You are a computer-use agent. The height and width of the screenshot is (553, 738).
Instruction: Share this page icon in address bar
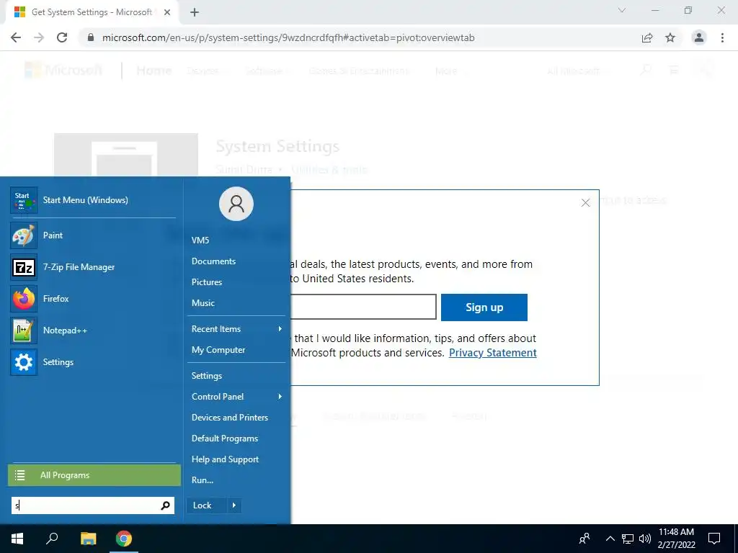click(x=647, y=37)
